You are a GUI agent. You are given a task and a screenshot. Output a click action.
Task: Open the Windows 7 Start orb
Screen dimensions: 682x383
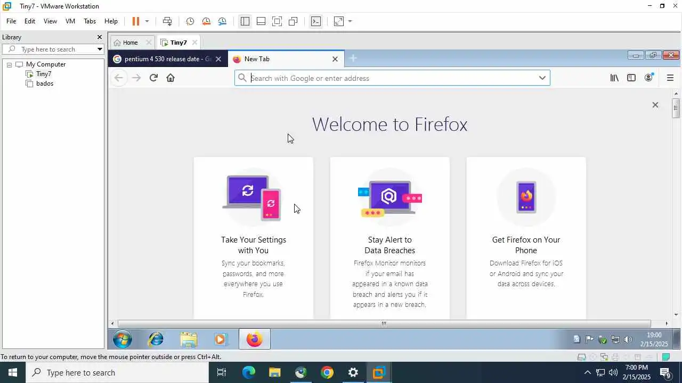(x=123, y=339)
